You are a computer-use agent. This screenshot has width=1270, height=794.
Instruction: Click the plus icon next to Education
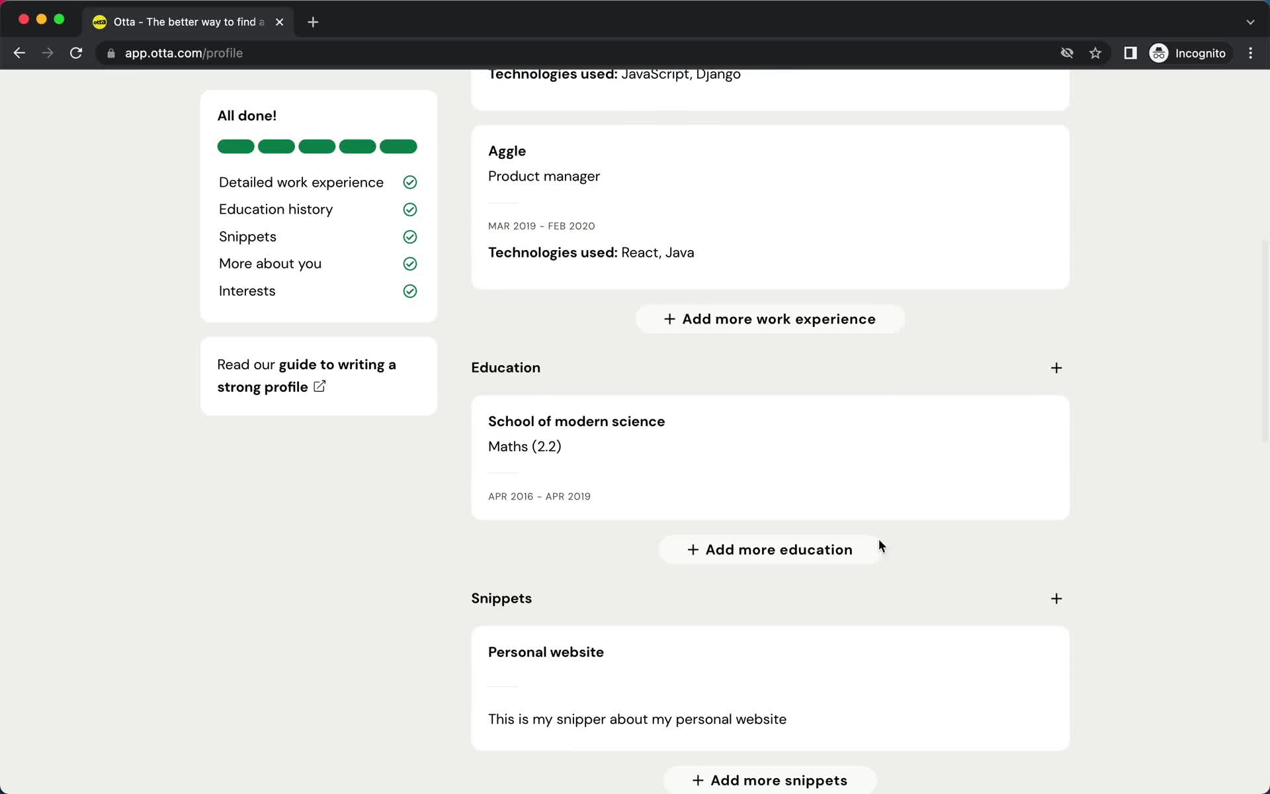tap(1055, 367)
